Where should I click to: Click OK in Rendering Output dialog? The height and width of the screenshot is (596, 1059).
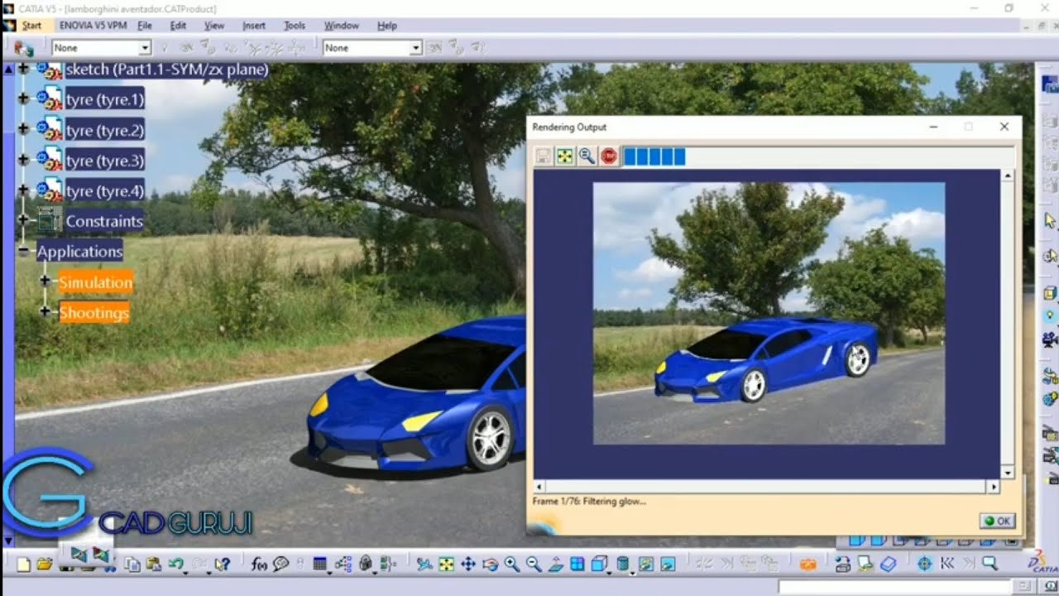997,521
